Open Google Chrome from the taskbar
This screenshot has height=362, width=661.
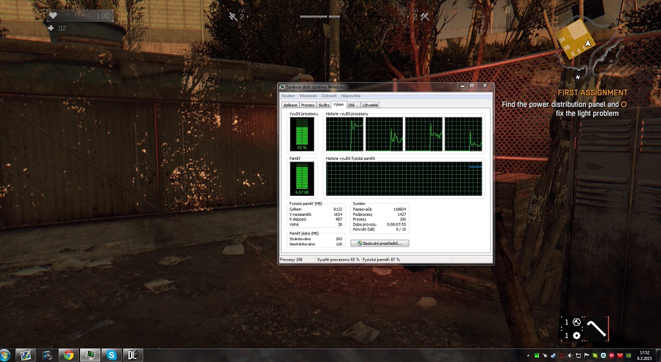pos(68,356)
